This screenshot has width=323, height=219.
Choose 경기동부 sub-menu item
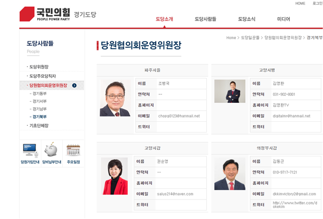pyautogui.click(x=39, y=93)
